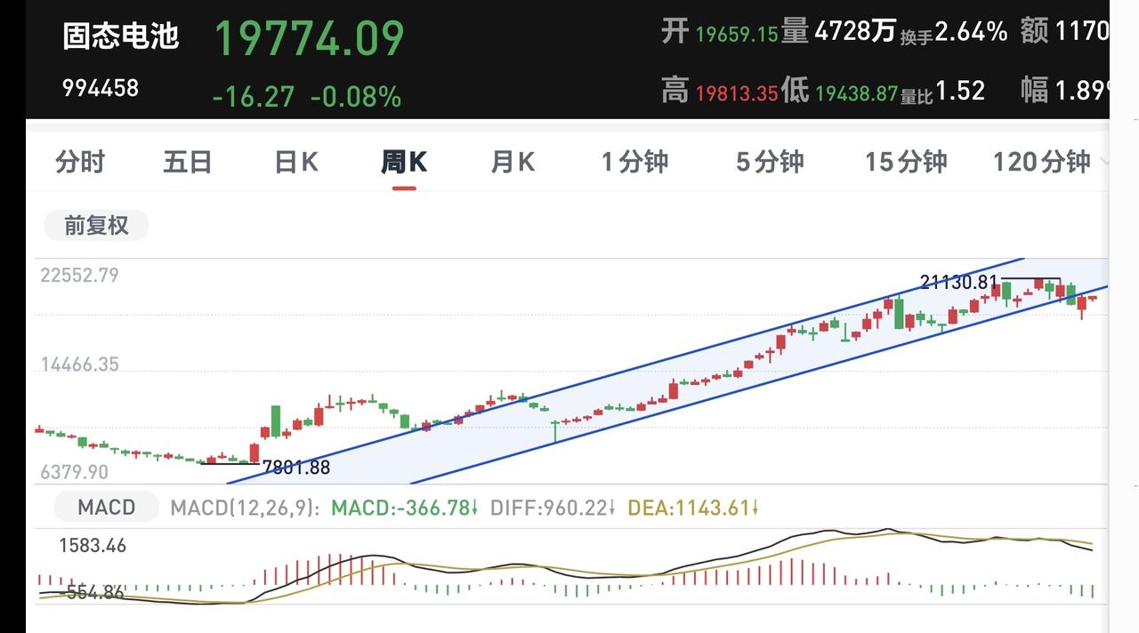The height and width of the screenshot is (633, 1139).
Task: Click the 21130.81 high marker label
Action: coord(959,283)
